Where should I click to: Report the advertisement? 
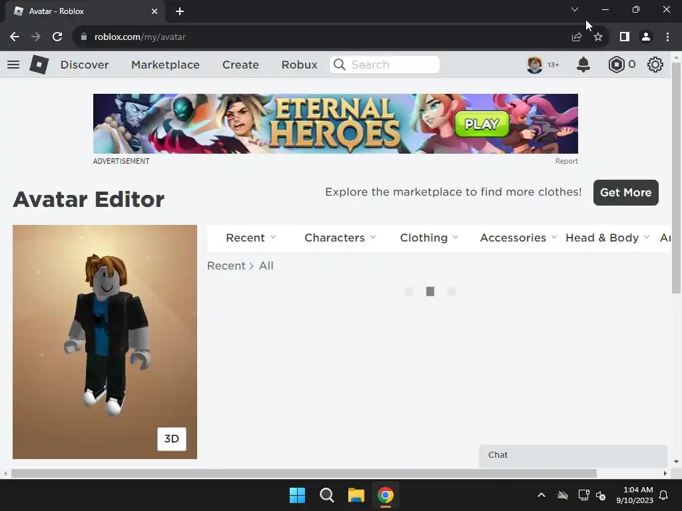tap(566, 161)
